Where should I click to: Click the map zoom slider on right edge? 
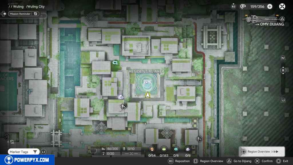[283, 79]
